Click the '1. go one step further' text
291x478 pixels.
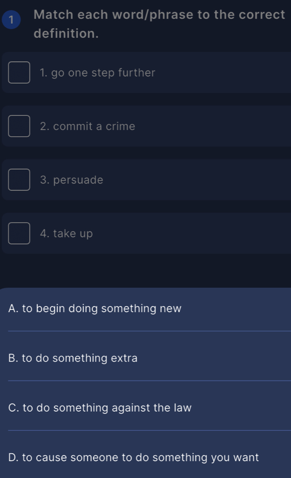pyautogui.click(x=97, y=73)
